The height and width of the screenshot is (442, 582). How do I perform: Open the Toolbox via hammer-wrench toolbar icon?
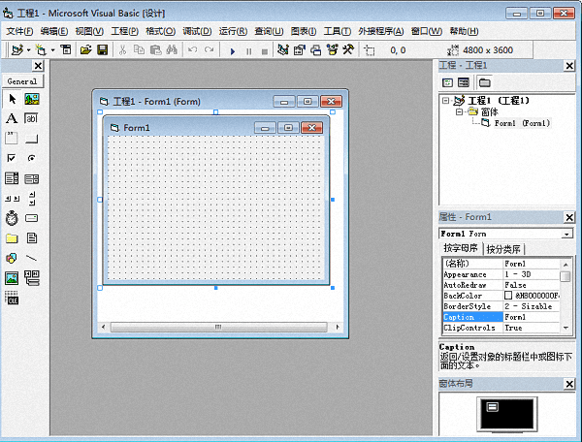pyautogui.click(x=348, y=49)
